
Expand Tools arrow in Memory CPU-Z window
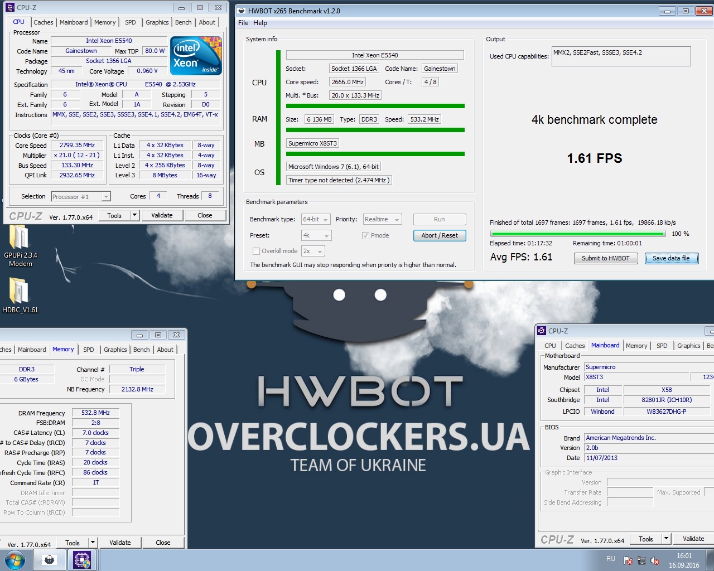pos(93,543)
